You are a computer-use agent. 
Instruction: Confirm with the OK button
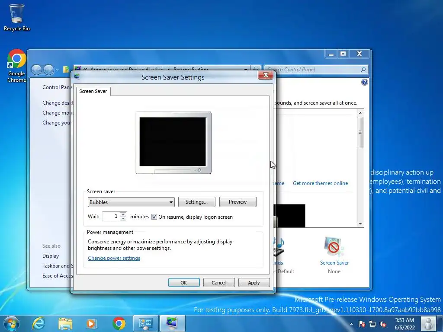183,283
